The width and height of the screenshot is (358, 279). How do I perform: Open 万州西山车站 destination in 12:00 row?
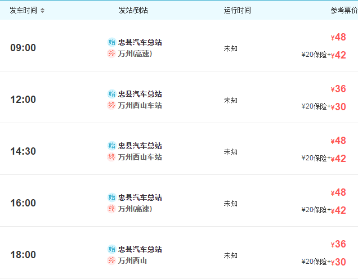coord(140,105)
